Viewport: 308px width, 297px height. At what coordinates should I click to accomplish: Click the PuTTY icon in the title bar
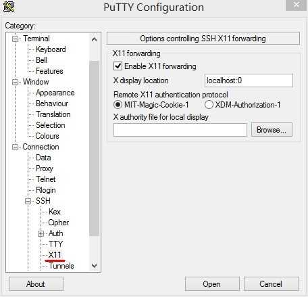[9, 7]
